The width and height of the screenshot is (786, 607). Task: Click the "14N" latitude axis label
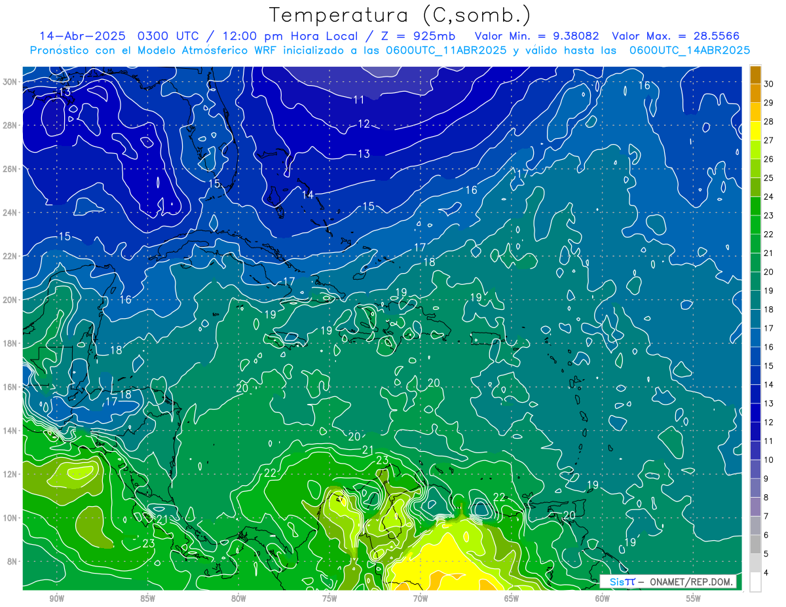[10, 430]
